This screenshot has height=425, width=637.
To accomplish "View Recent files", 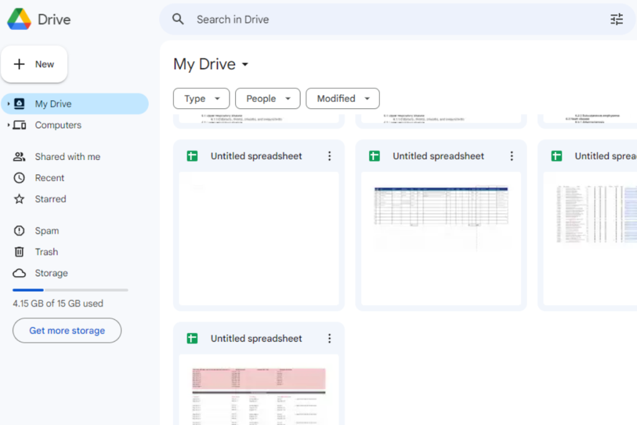I will 50,178.
